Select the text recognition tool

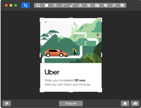pyautogui.click(x=122, y=5)
